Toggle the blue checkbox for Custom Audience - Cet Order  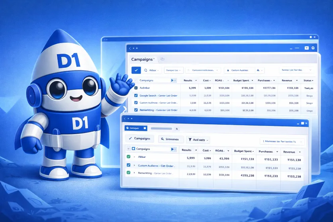click(129, 165)
